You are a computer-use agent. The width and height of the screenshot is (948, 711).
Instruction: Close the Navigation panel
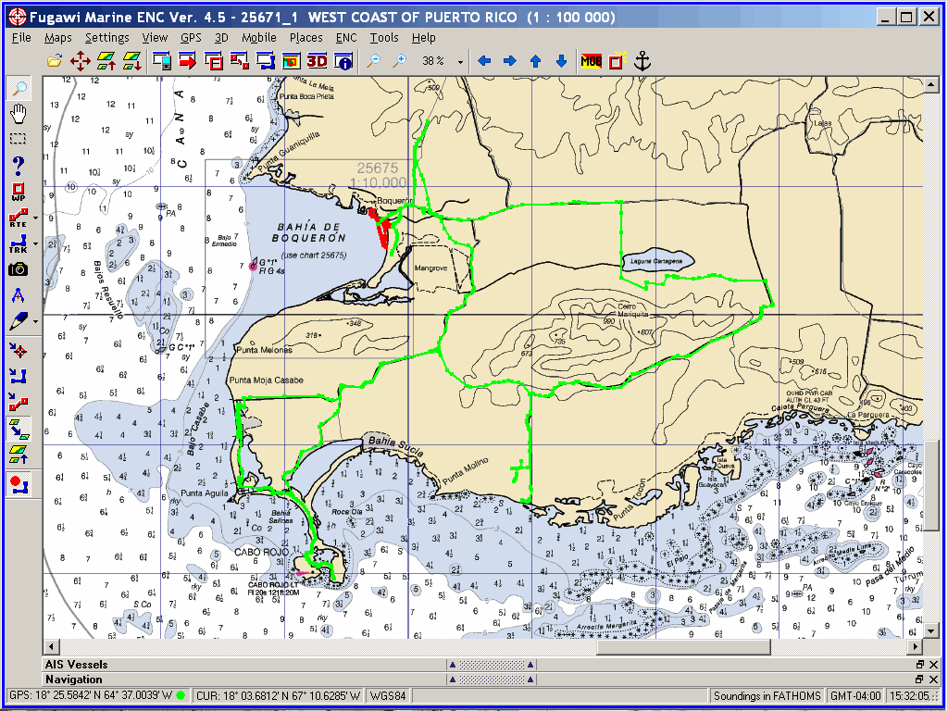(x=933, y=679)
